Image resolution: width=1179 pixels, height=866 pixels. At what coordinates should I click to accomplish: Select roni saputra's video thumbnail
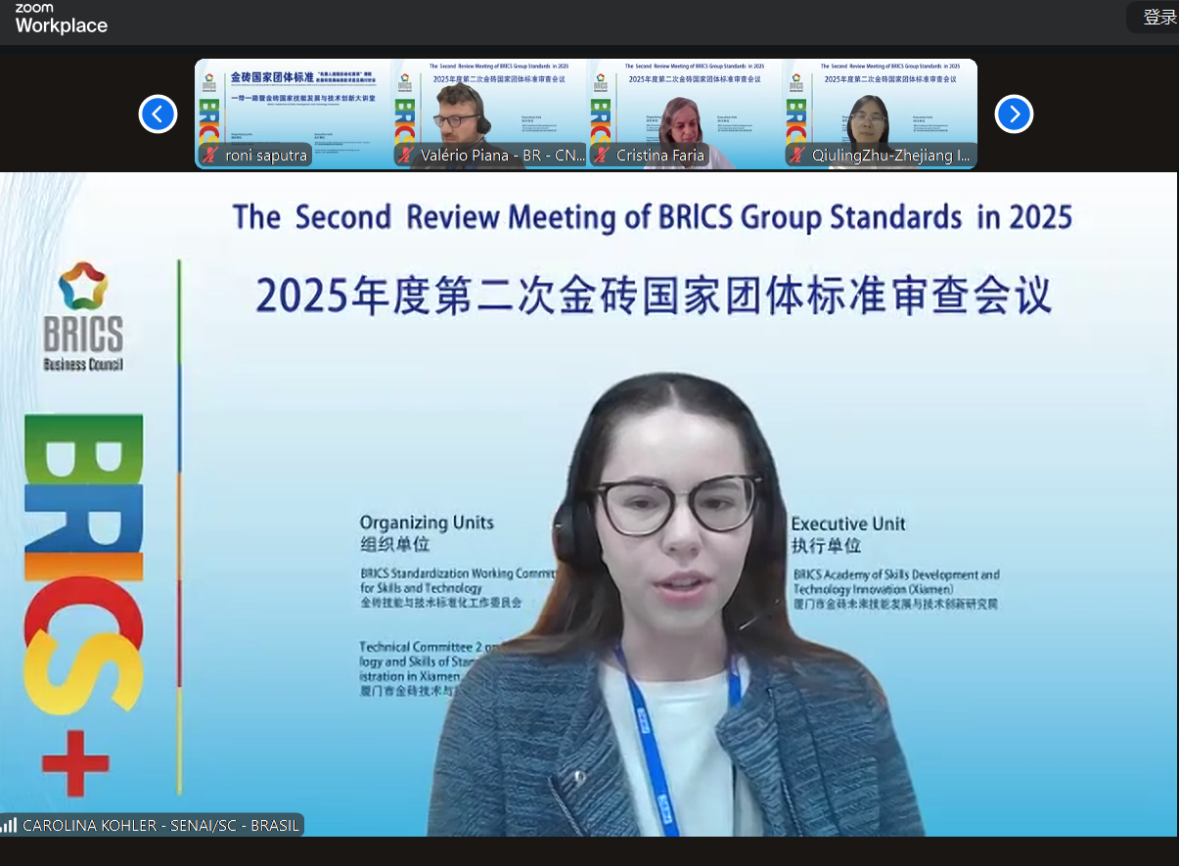coord(293,114)
